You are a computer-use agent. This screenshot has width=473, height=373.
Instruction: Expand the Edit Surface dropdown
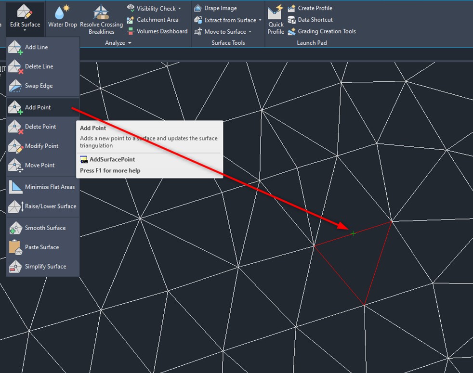coord(24,30)
